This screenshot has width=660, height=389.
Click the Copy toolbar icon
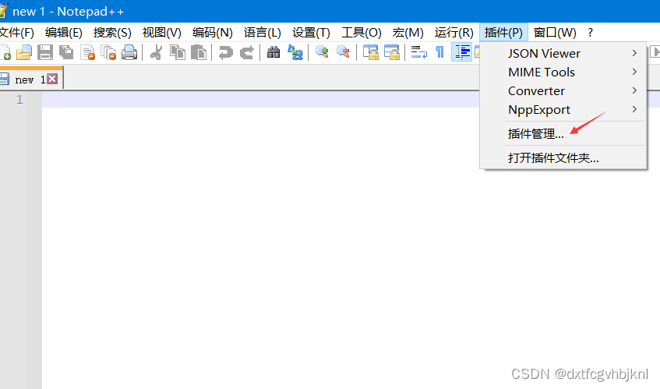coord(177,53)
